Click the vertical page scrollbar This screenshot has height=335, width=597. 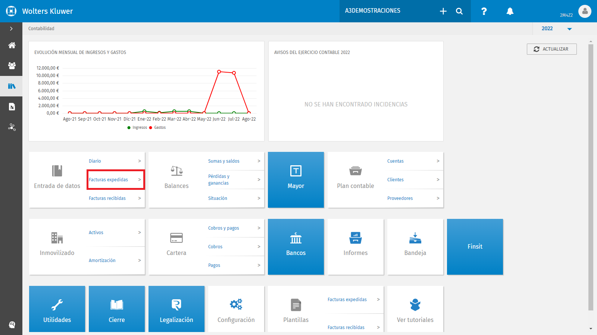coord(591,177)
